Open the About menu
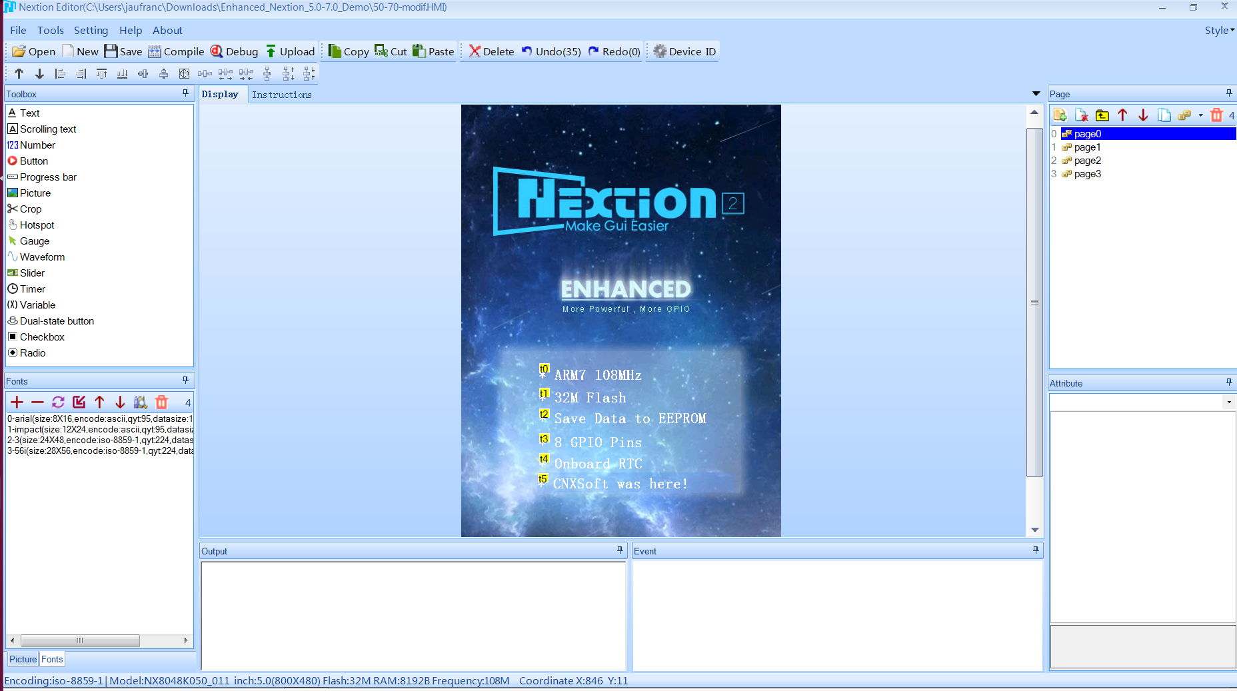Screen dimensions: 1237x691 tap(167, 30)
